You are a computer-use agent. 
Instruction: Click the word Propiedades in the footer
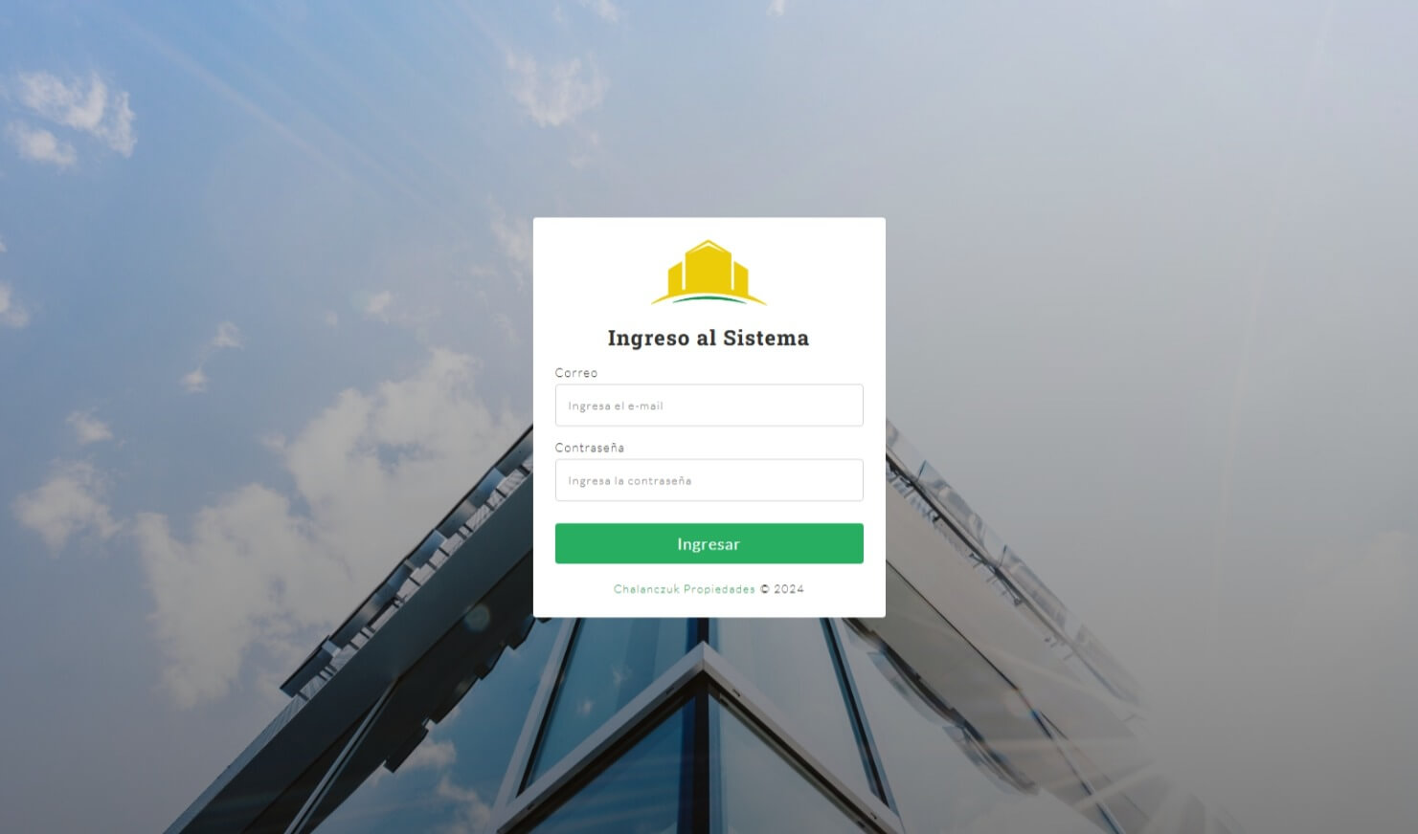(719, 589)
